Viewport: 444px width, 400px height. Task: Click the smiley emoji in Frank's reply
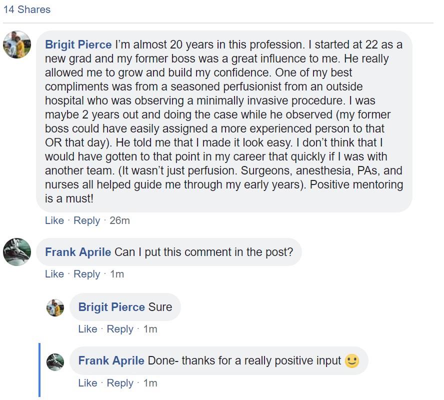(352, 361)
